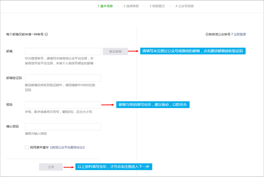Select step 2 选择类型

(x=131, y=6)
